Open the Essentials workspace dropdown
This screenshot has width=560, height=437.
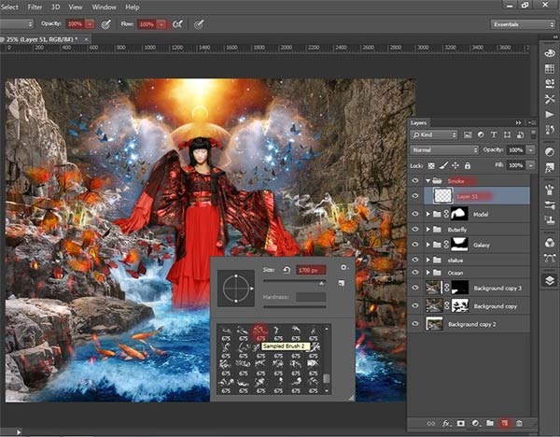click(523, 24)
